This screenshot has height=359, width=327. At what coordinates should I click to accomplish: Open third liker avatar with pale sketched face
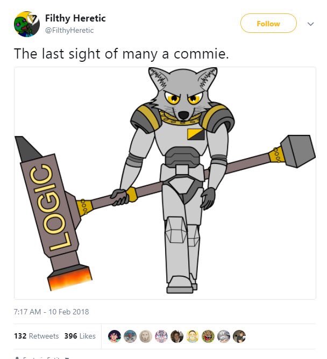(146, 336)
